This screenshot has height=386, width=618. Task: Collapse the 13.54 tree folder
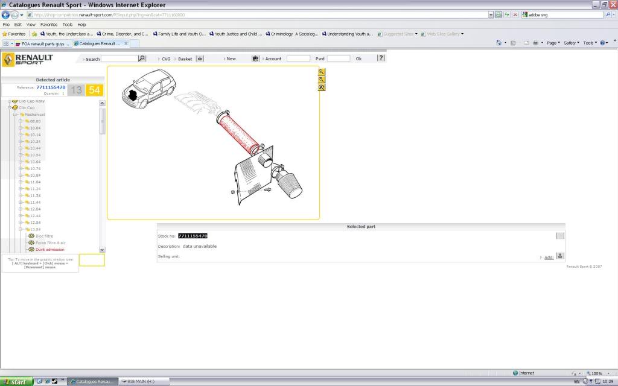21,229
